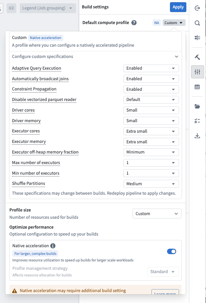Open Profile management strategy Standard dropdown

coord(163,272)
